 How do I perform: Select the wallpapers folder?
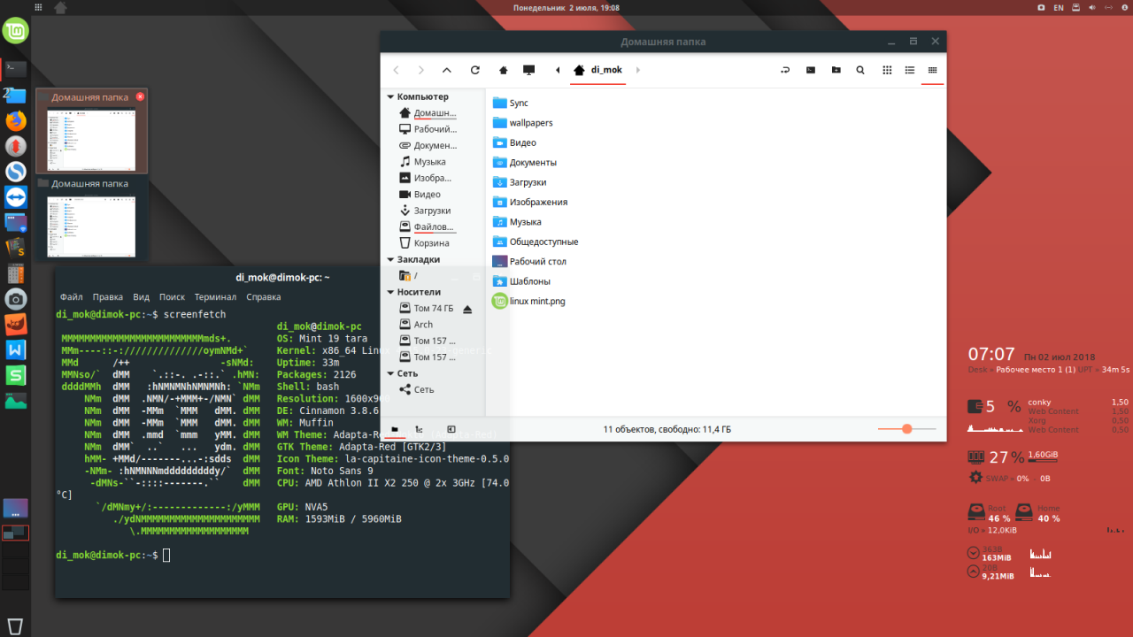[x=522, y=123]
